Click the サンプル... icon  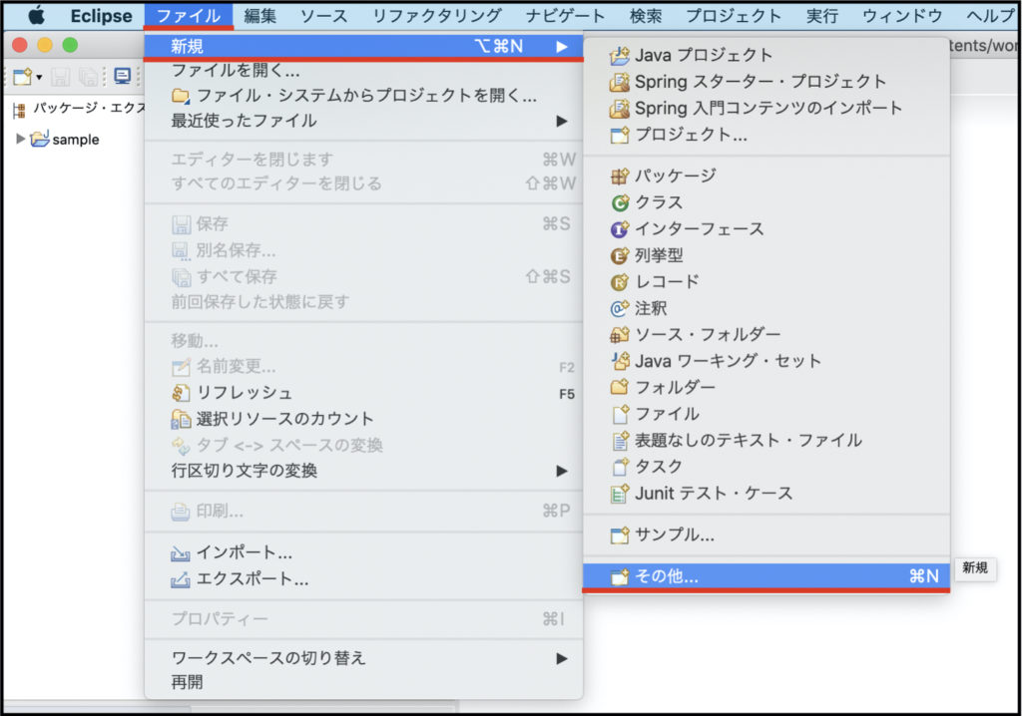pyautogui.click(x=619, y=535)
